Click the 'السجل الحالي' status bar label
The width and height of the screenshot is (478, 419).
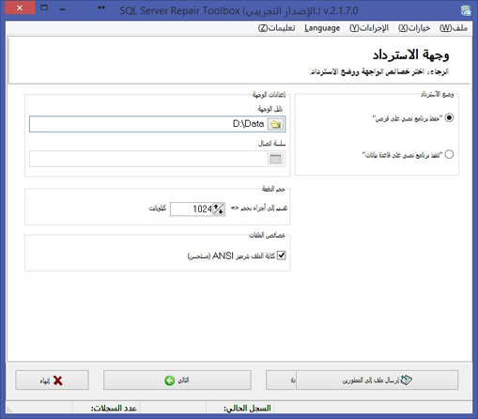point(247,409)
